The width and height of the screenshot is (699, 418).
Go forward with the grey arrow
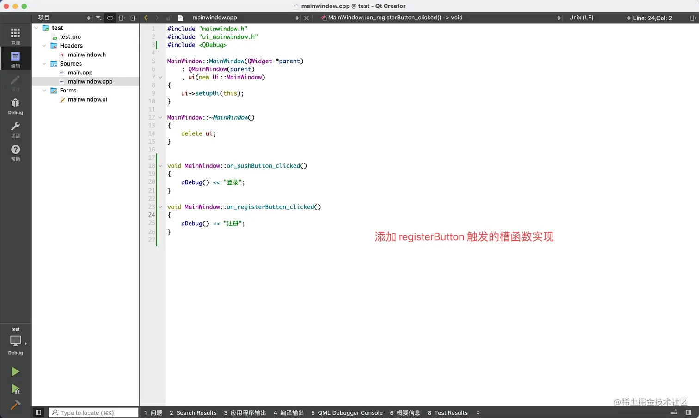[x=157, y=18]
